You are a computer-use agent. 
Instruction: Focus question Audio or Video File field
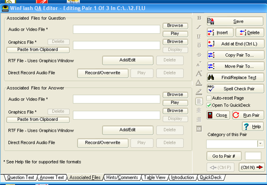pos(117,29)
